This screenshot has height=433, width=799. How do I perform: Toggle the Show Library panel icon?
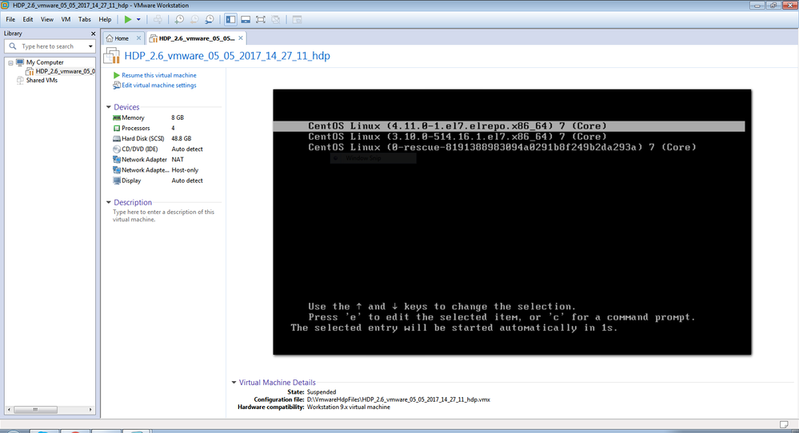[x=230, y=19]
